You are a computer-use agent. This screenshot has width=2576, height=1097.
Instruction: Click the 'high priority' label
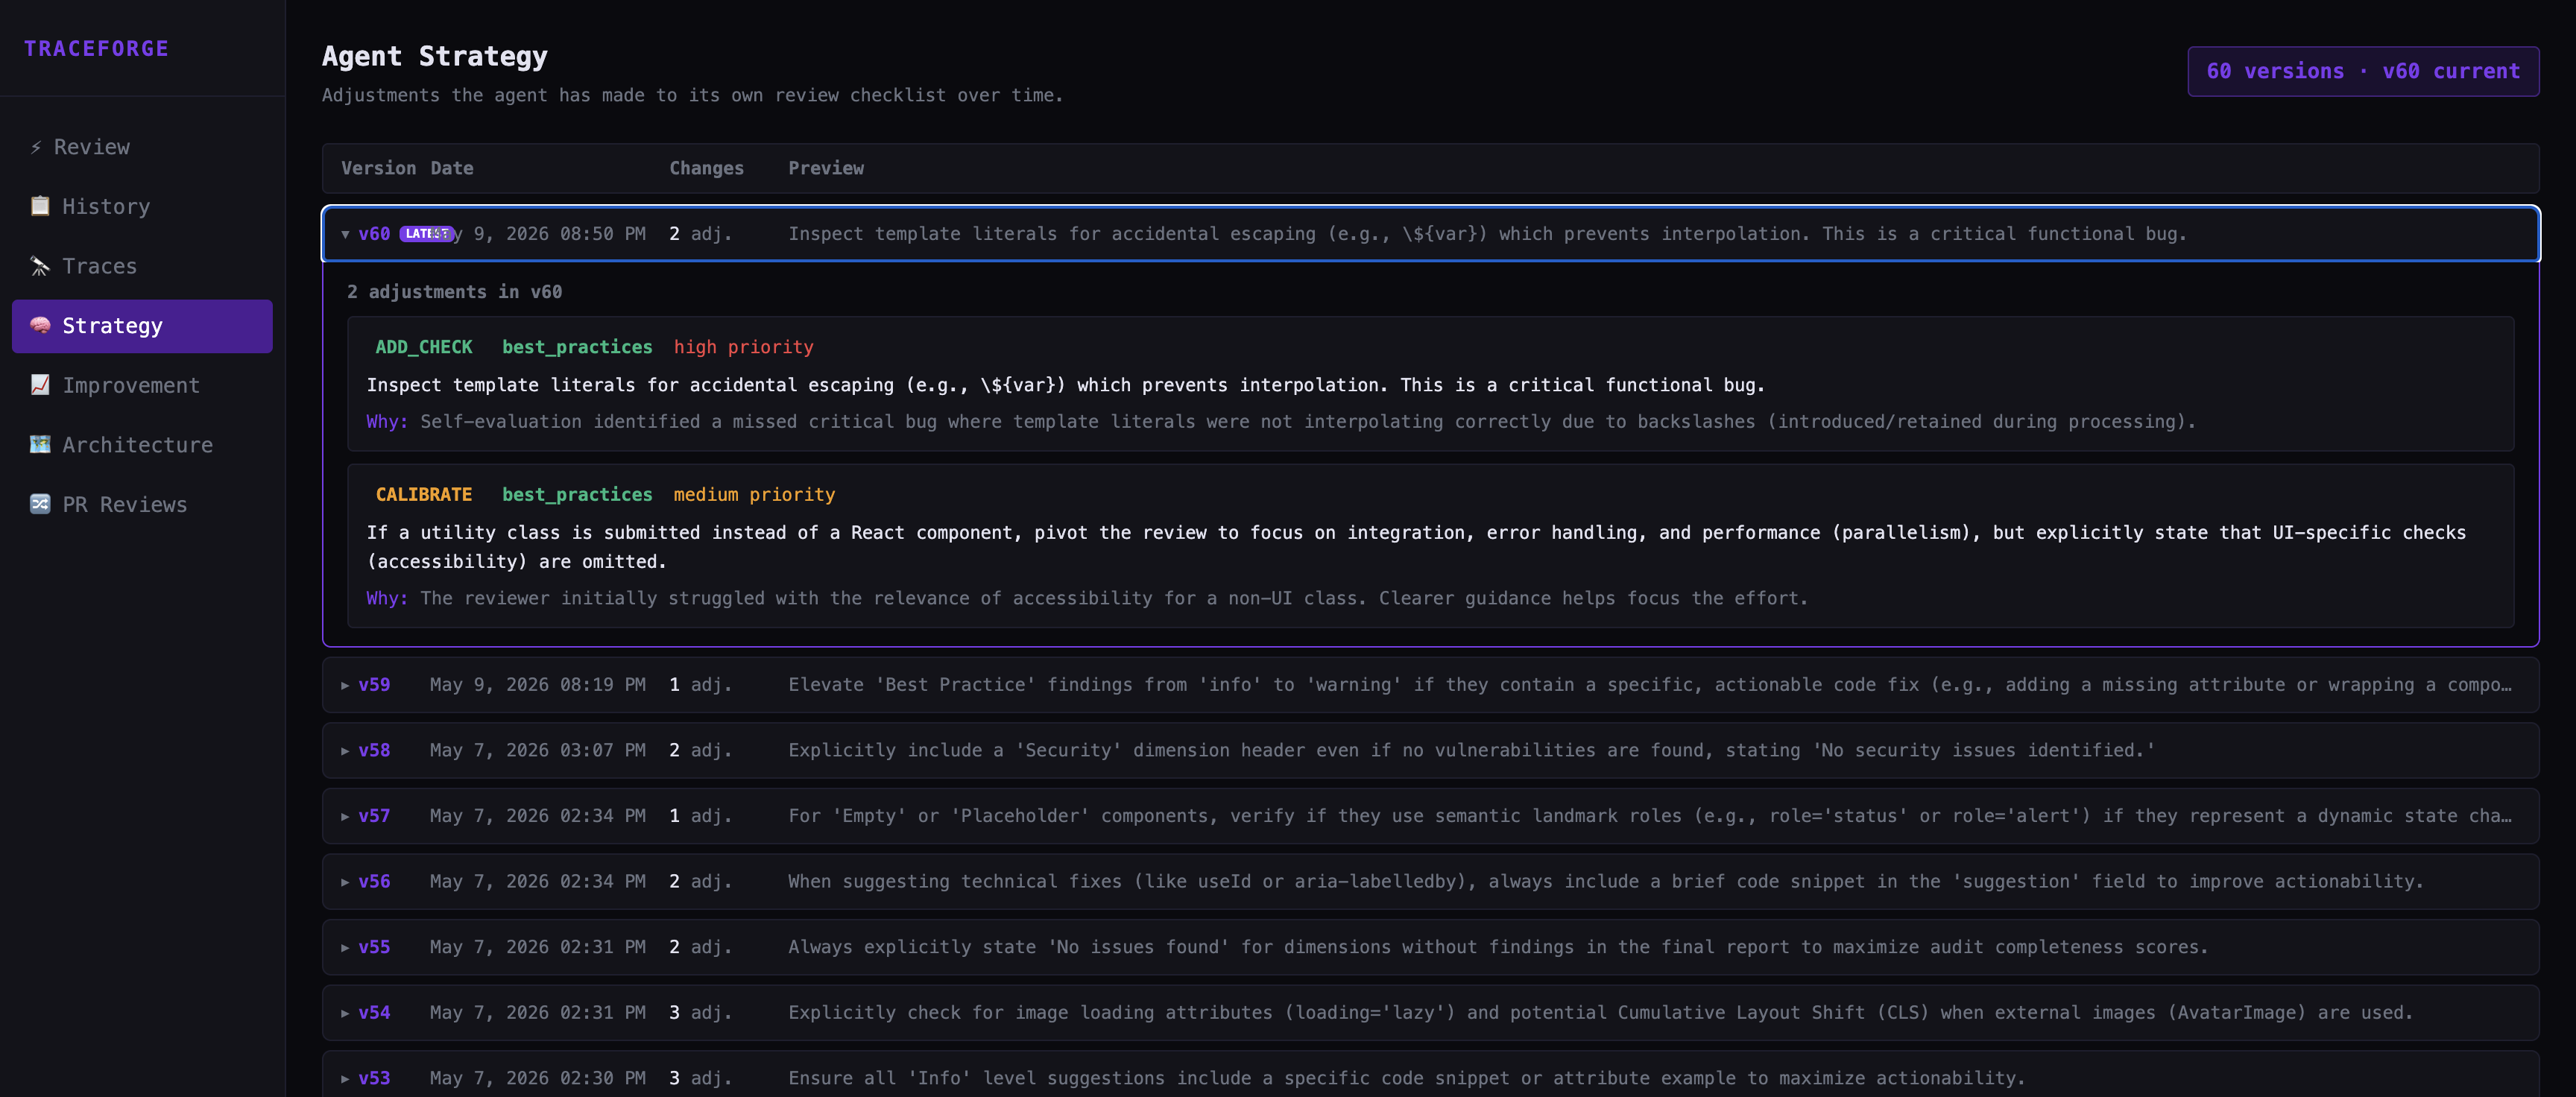click(743, 347)
